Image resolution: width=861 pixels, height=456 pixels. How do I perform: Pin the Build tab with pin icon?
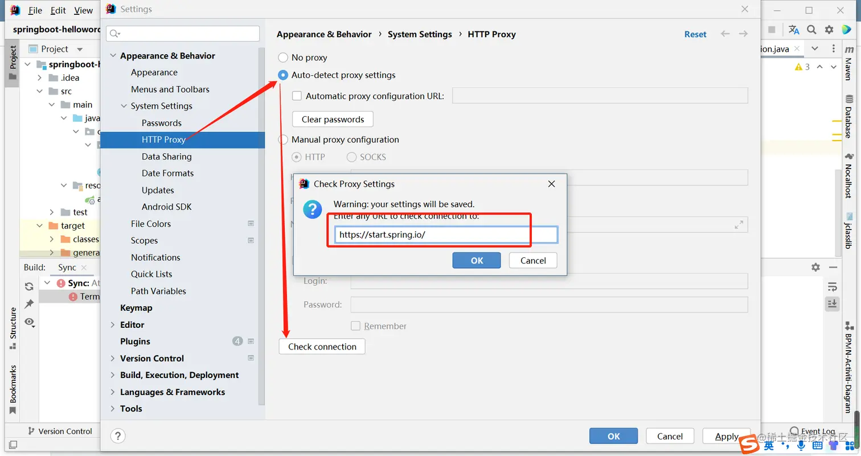29,304
